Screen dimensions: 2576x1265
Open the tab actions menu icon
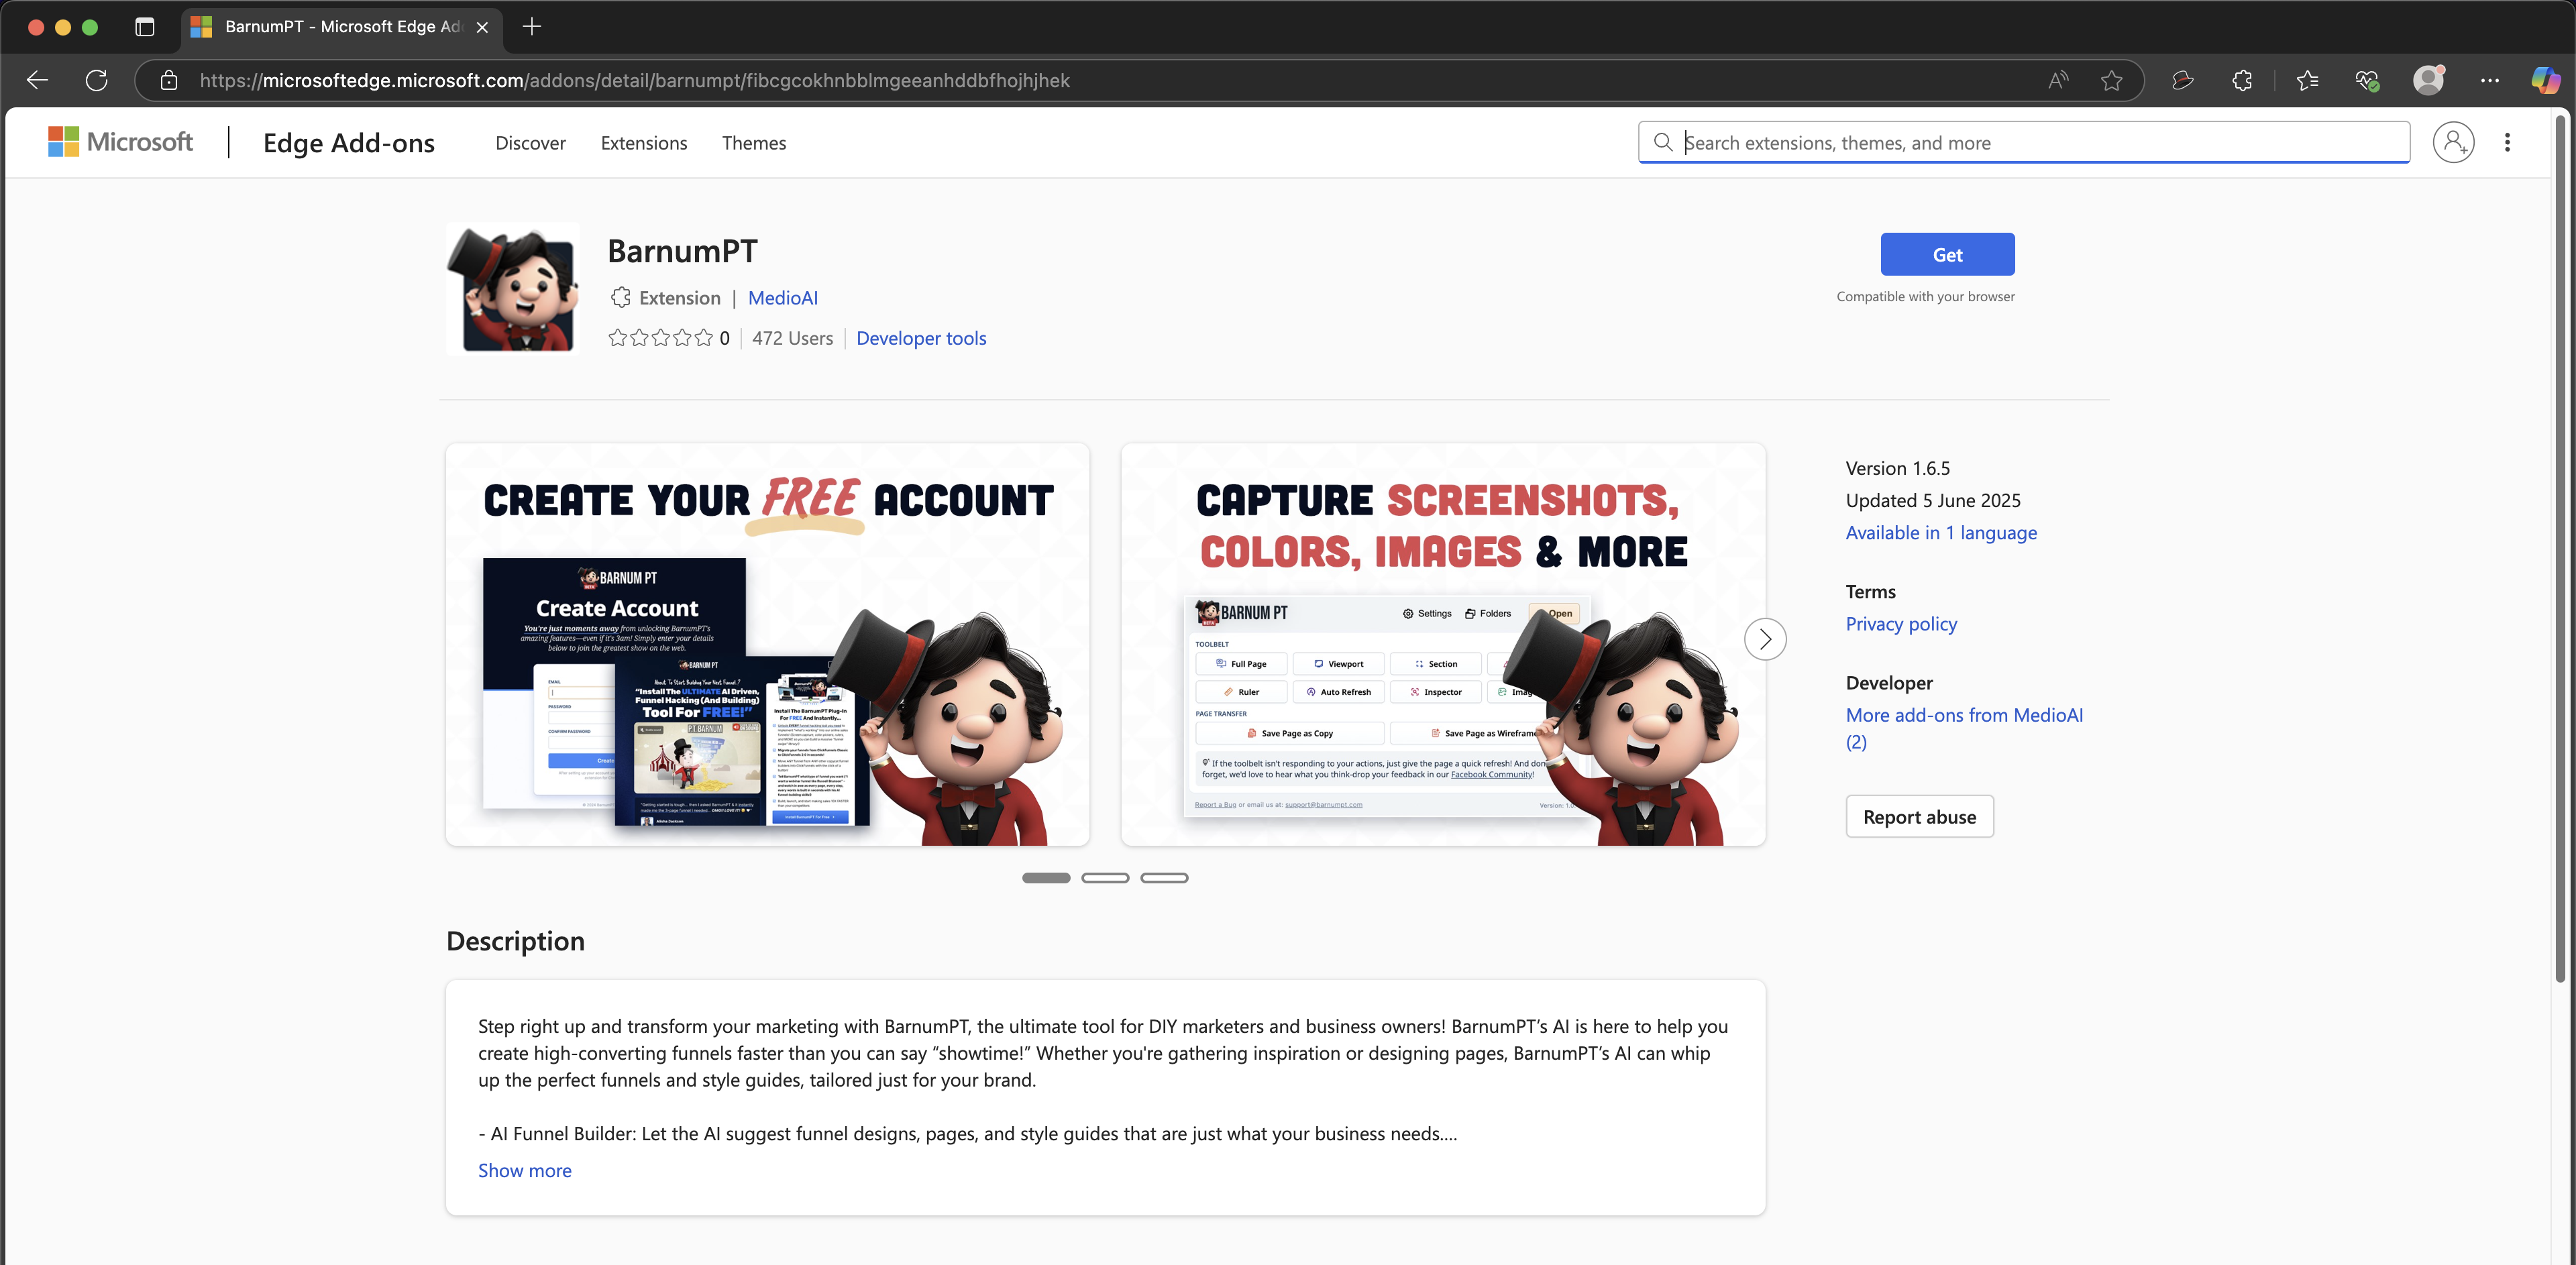pyautogui.click(x=145, y=27)
